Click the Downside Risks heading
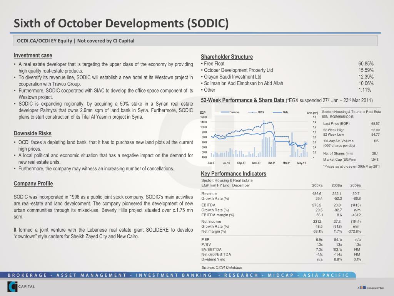Image resolution: width=394 pixels, height=296 pixels. pos(33,133)
